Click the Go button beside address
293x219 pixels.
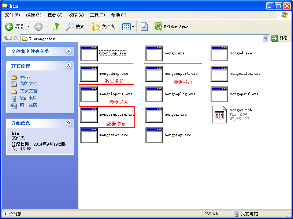[280, 38]
